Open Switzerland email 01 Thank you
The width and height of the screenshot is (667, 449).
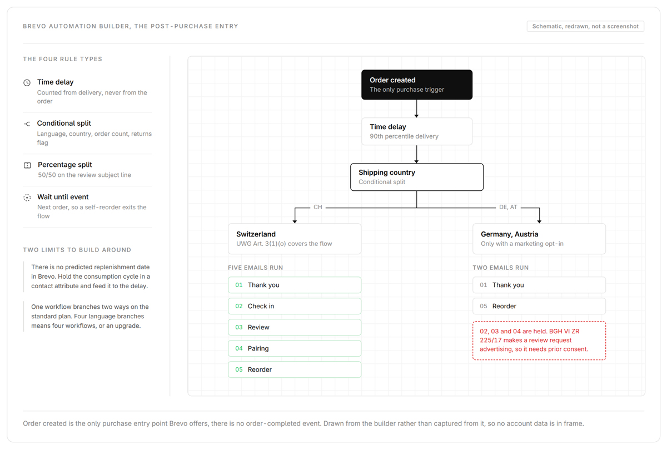coord(295,285)
